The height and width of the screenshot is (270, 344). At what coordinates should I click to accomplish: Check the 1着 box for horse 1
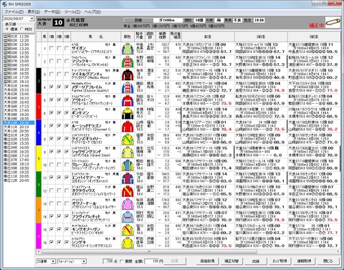(52, 49)
